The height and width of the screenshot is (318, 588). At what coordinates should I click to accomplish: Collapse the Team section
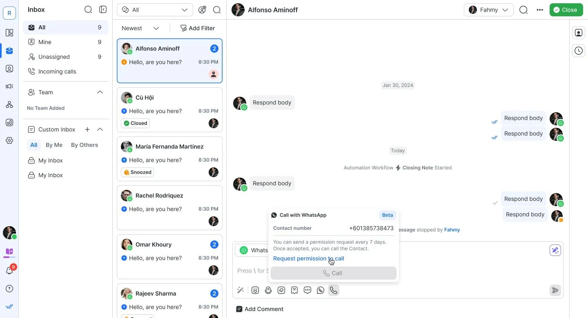click(x=100, y=92)
